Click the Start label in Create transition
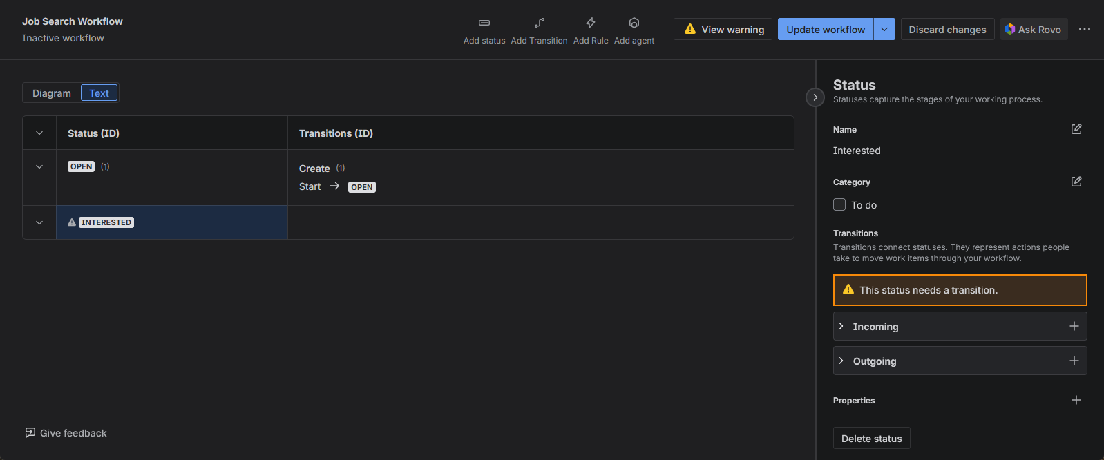Image resolution: width=1104 pixels, height=460 pixels. pyautogui.click(x=310, y=186)
